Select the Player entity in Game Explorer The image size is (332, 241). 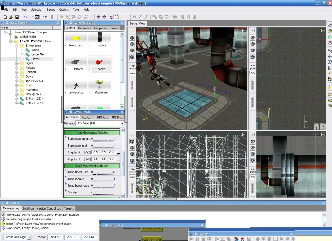[35, 59]
